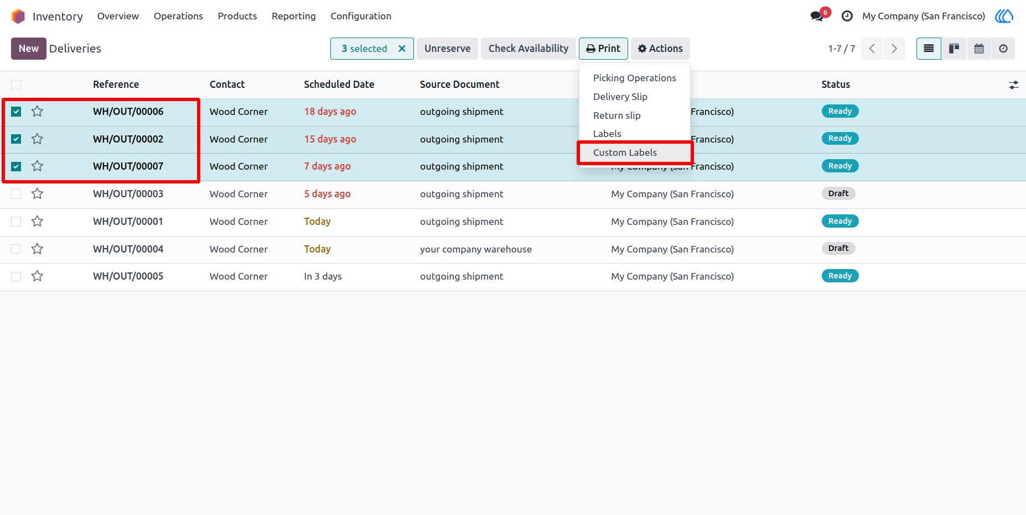Open the activities clock icon
The width and height of the screenshot is (1026, 515).
847,17
